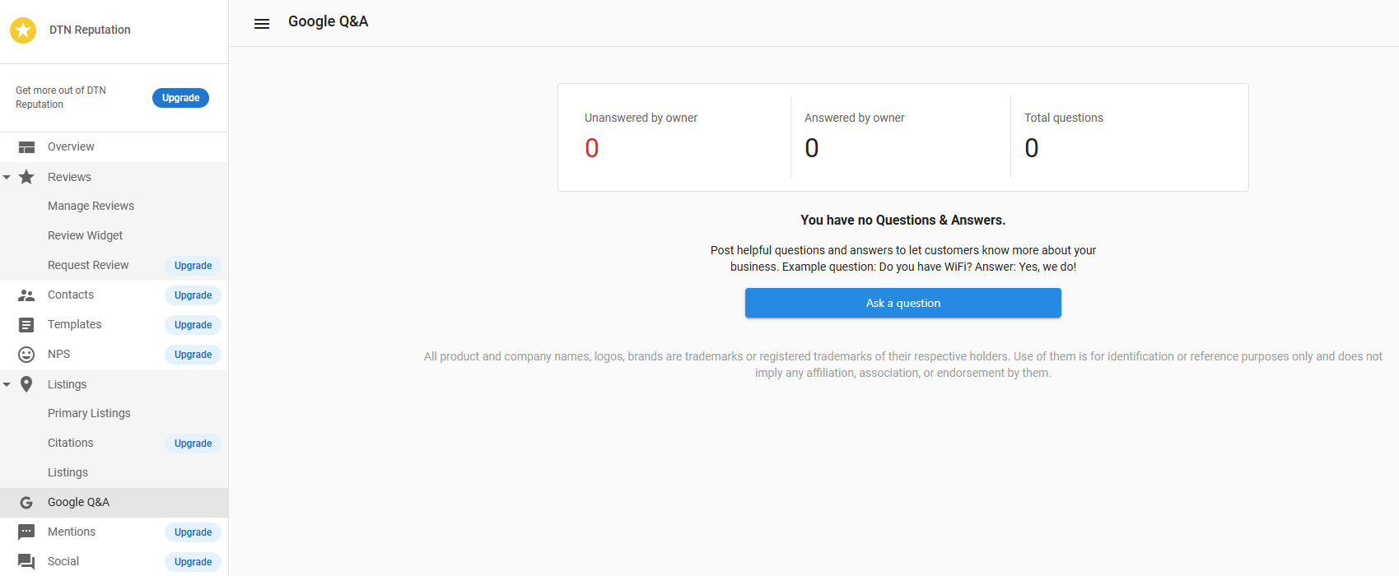Image resolution: width=1399 pixels, height=576 pixels.
Task: Click 'You have no Questions & Answers.' text
Action: [903, 220]
